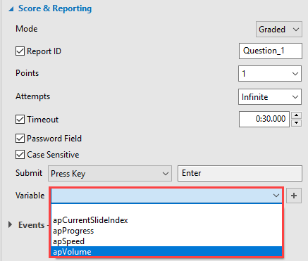Click the Enter key input field

[x=240, y=173]
